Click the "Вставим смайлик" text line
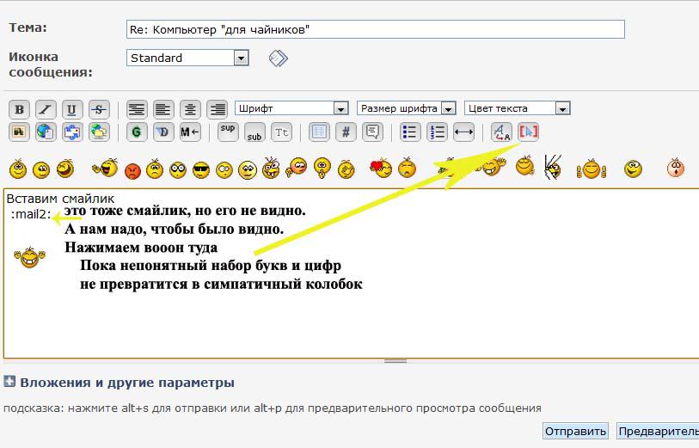Screen dimensions: 699x448 point(61,199)
